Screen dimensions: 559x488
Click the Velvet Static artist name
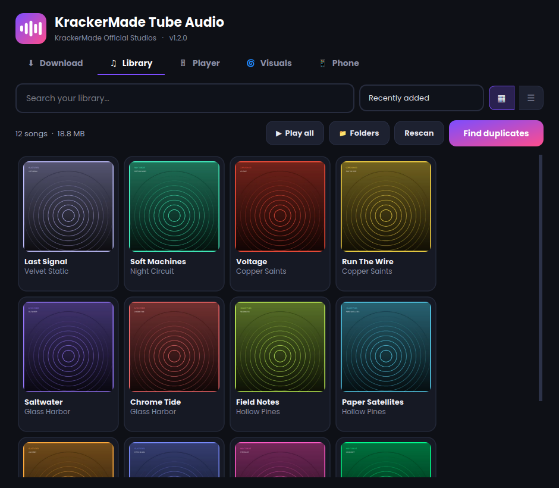point(46,271)
